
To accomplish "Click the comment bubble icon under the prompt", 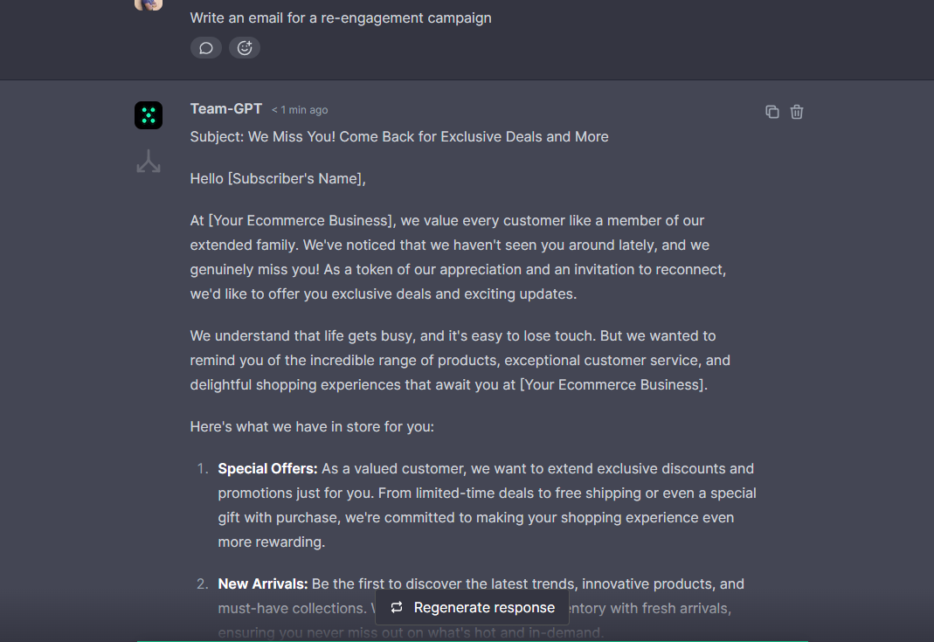I will pyautogui.click(x=206, y=48).
